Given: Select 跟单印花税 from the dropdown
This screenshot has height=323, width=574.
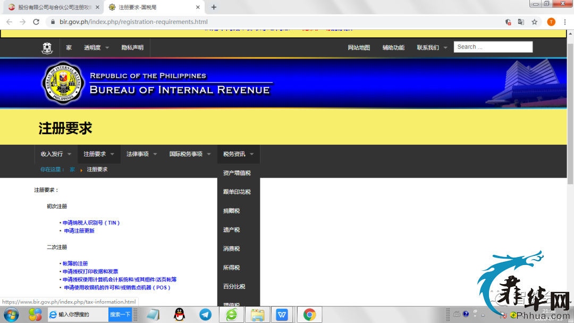Looking at the screenshot, I should pos(238,192).
